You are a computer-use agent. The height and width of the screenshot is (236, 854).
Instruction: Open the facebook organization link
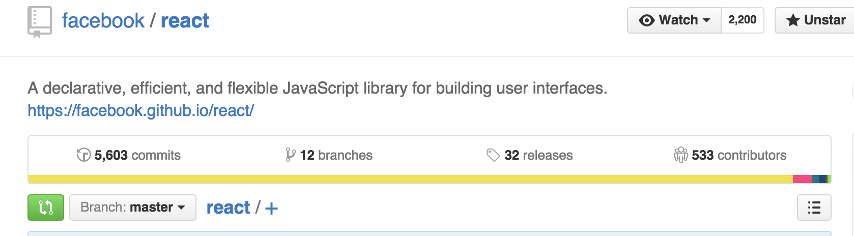pos(103,21)
